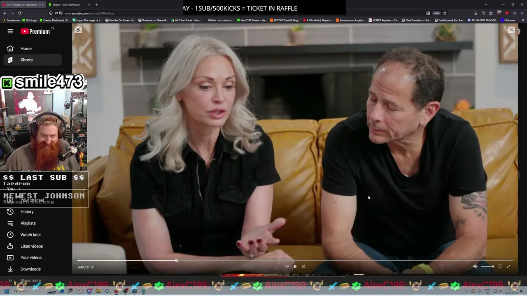Mute the video with the speaker icon
The width and height of the screenshot is (527, 296).
475,266
